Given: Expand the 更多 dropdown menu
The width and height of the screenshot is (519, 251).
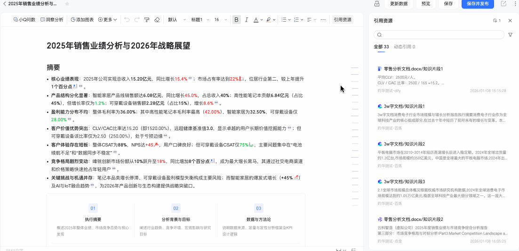Looking at the screenshot, I should tap(108, 20).
